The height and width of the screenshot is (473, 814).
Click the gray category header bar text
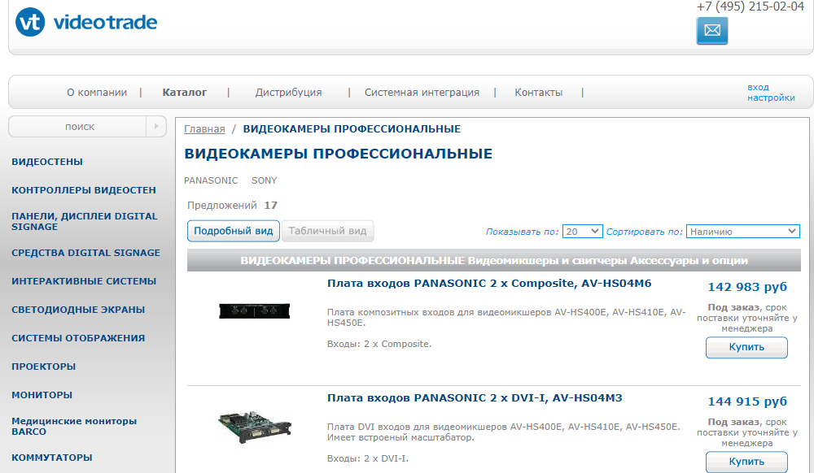click(494, 261)
